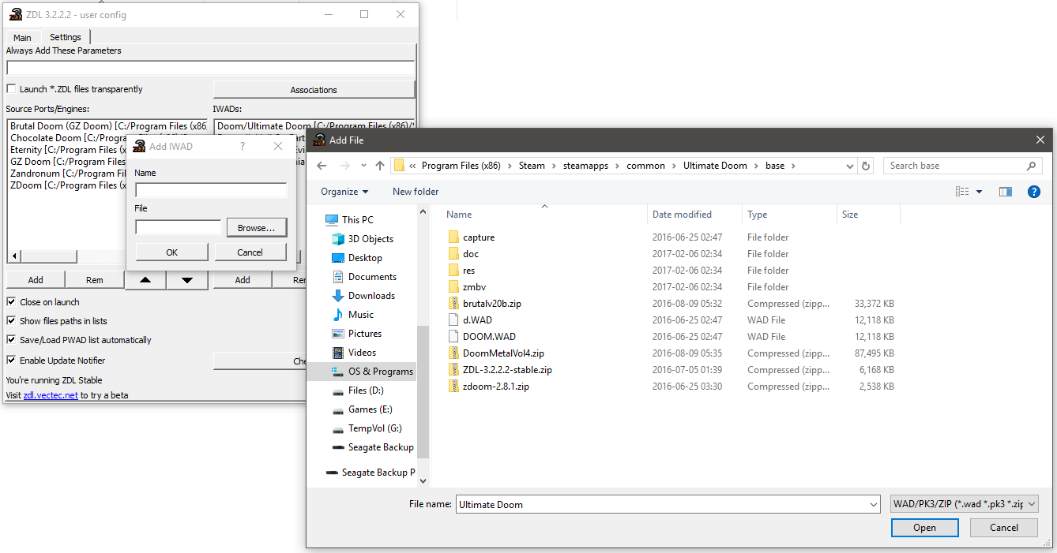Click OK in Add IWAD dialog

[172, 252]
